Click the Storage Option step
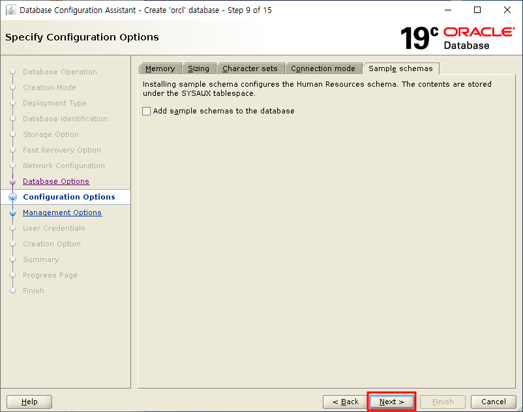 tap(51, 135)
